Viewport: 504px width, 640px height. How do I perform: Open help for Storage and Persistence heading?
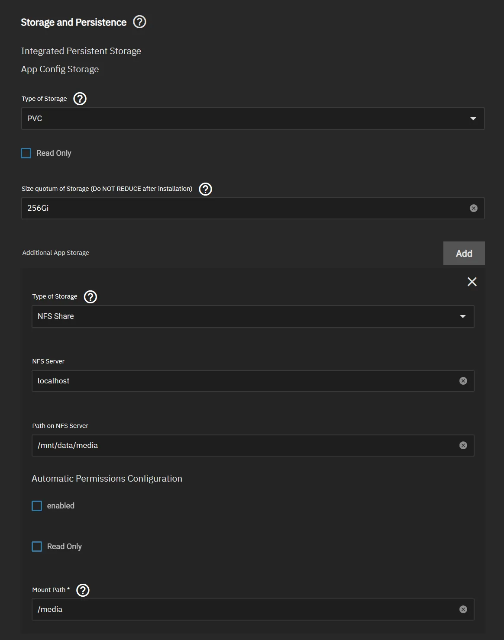click(139, 22)
